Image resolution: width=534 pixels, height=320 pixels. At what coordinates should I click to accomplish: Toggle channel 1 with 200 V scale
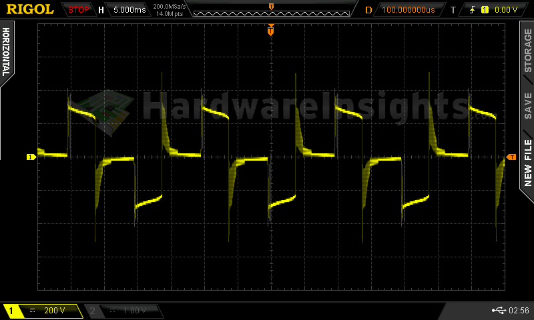coord(43,311)
